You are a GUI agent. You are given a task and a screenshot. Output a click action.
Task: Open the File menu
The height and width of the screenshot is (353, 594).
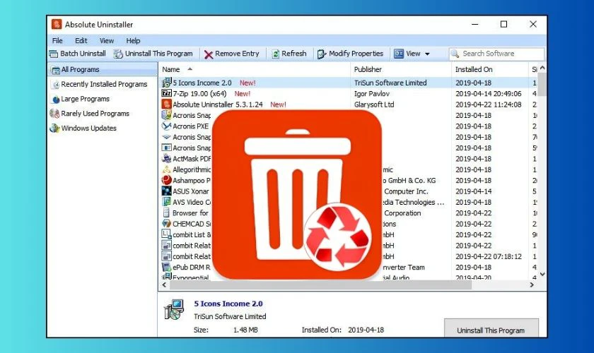[57, 40]
